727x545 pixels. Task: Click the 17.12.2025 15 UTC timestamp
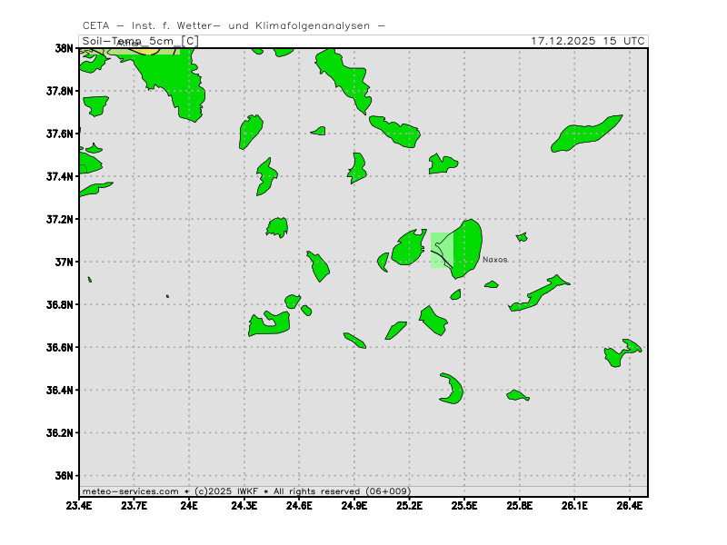[588, 41]
